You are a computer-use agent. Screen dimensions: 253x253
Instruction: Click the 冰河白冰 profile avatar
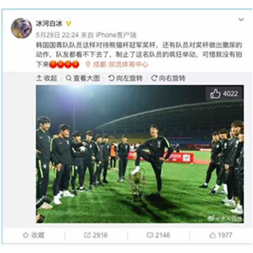(21, 28)
